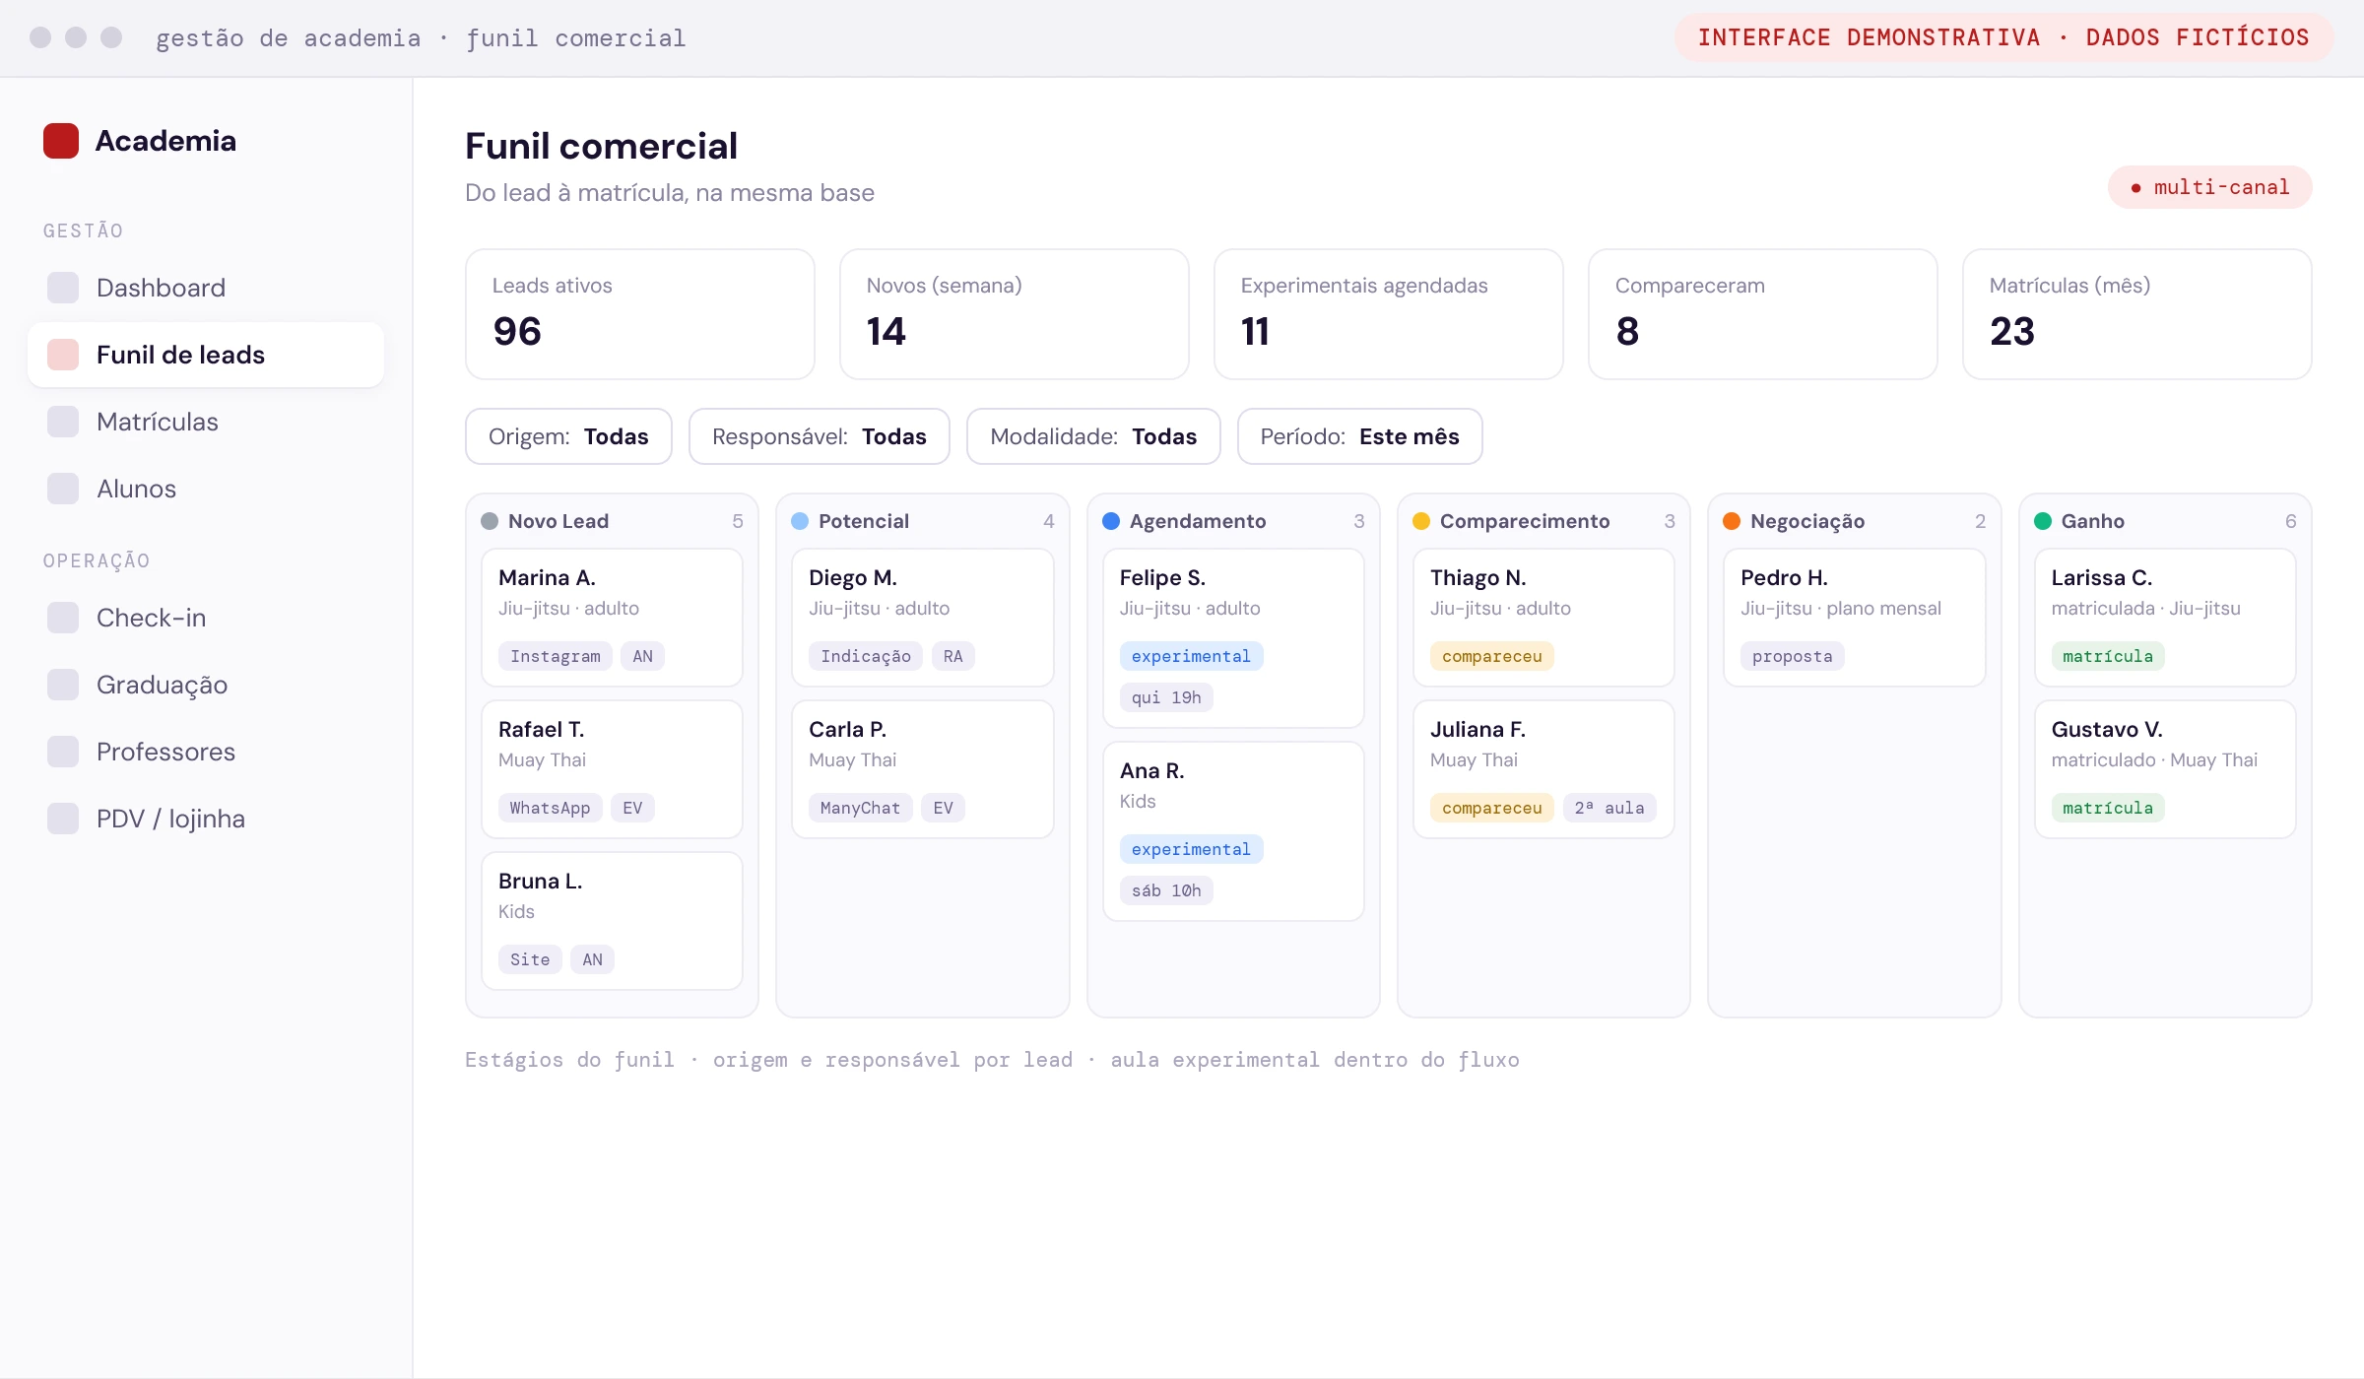The width and height of the screenshot is (2364, 1379).
Task: Click the 2ª aula tag on Juliana F.
Action: click(x=1609, y=808)
